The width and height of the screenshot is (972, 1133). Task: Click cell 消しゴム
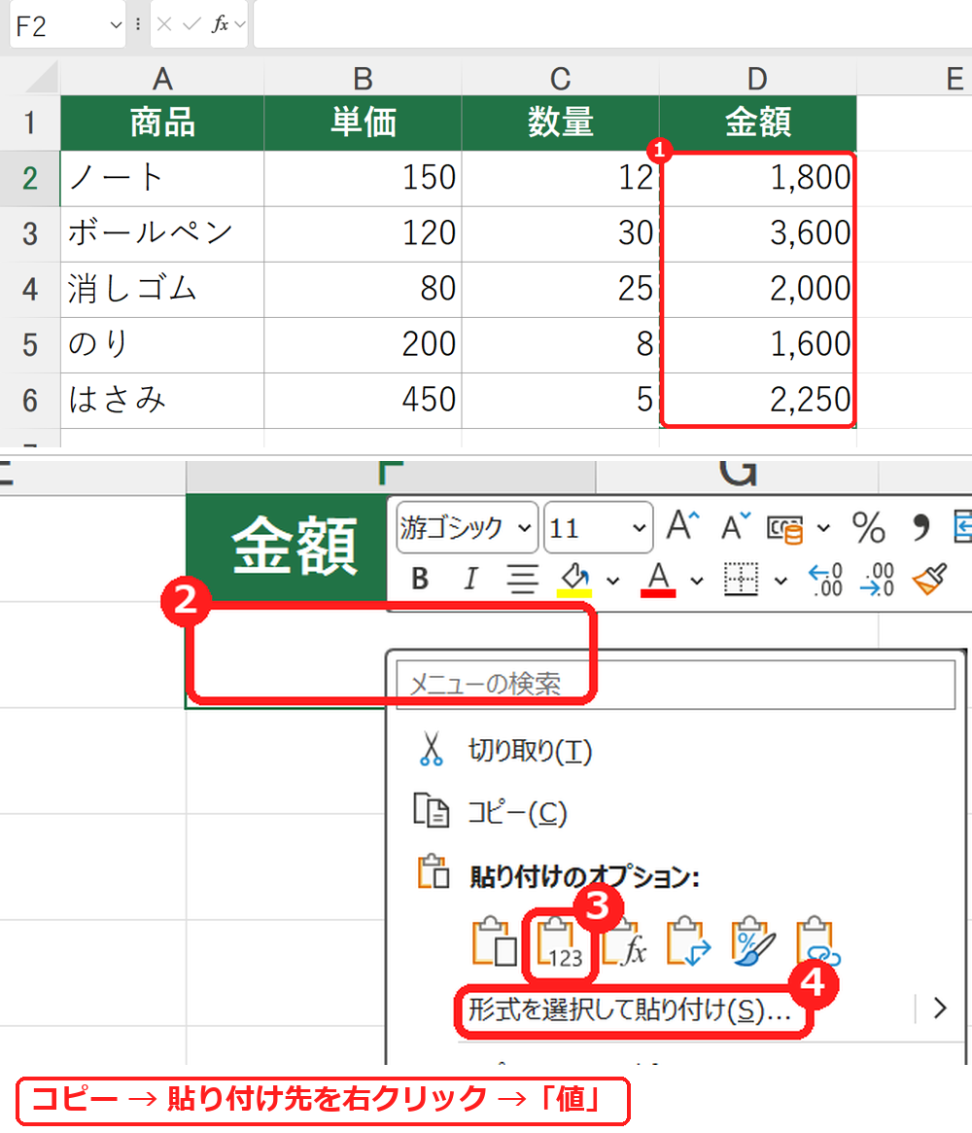pos(162,290)
